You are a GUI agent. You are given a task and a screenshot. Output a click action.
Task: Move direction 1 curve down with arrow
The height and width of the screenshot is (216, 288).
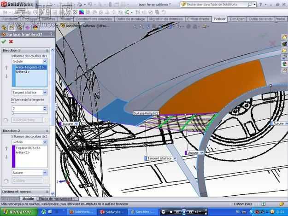[6, 76]
